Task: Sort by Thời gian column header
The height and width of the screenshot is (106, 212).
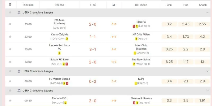Action: pos(28,5)
